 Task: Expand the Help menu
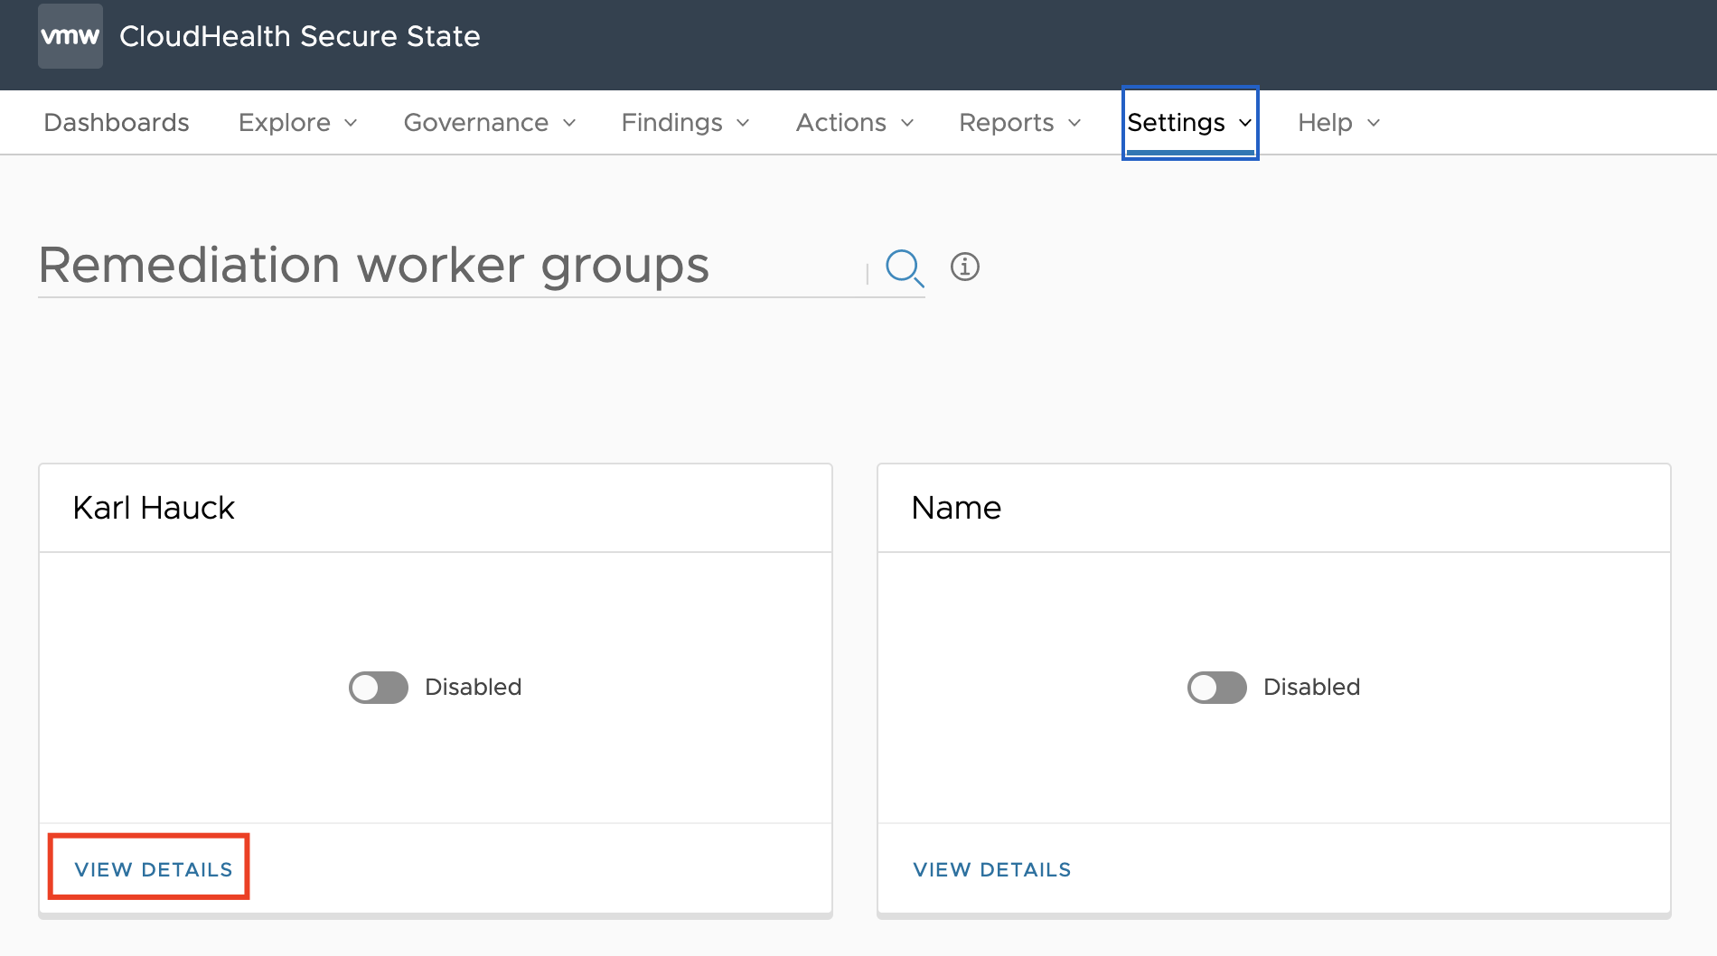1338,123
